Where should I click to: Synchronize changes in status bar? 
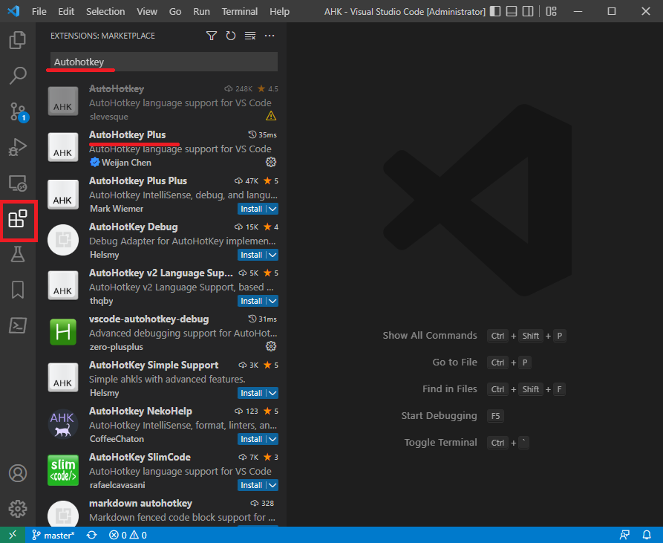point(92,535)
